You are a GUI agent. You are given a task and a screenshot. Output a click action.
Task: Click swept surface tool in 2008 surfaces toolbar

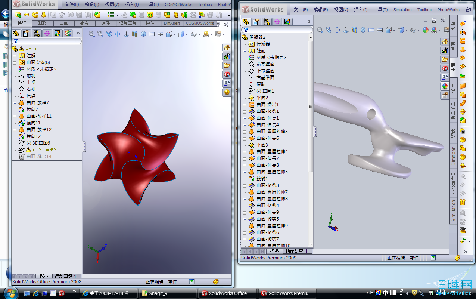pos(35,15)
